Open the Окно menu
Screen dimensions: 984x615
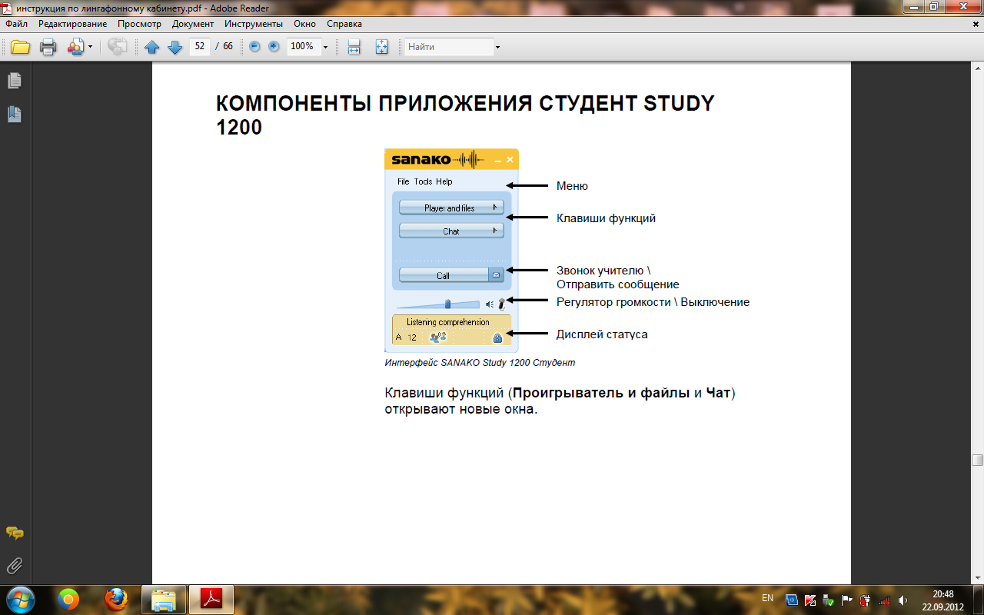tap(304, 24)
